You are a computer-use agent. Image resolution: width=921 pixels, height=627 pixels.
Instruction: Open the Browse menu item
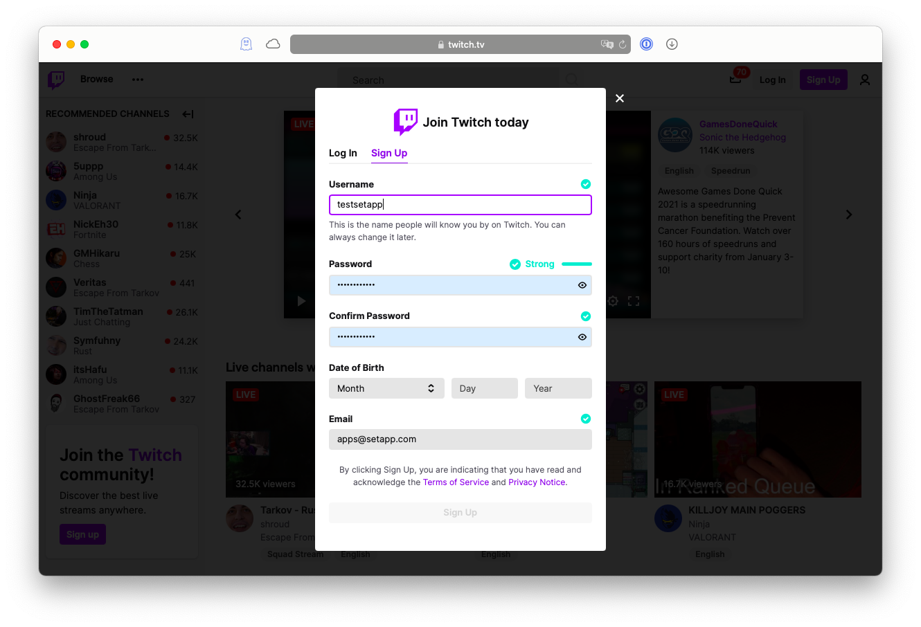[96, 79]
